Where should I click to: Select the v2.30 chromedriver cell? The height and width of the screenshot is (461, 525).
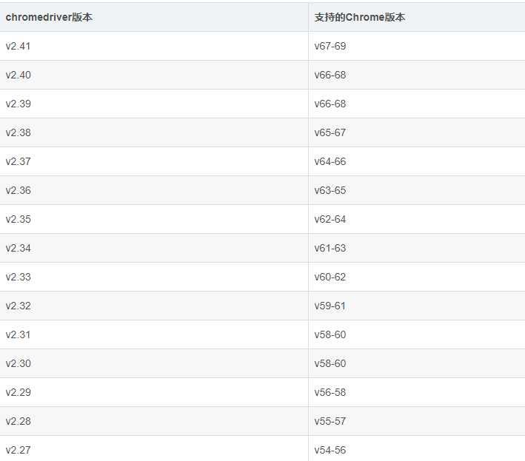point(154,363)
